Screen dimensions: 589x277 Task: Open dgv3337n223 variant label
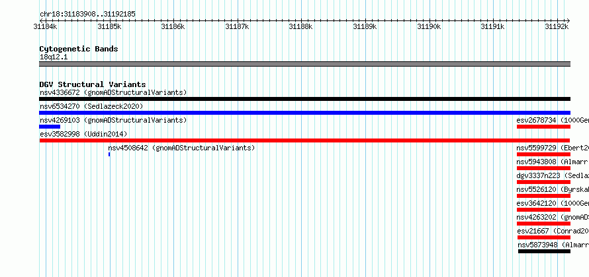point(553,175)
